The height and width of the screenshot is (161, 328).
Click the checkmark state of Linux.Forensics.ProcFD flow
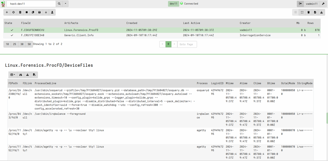[11, 30]
